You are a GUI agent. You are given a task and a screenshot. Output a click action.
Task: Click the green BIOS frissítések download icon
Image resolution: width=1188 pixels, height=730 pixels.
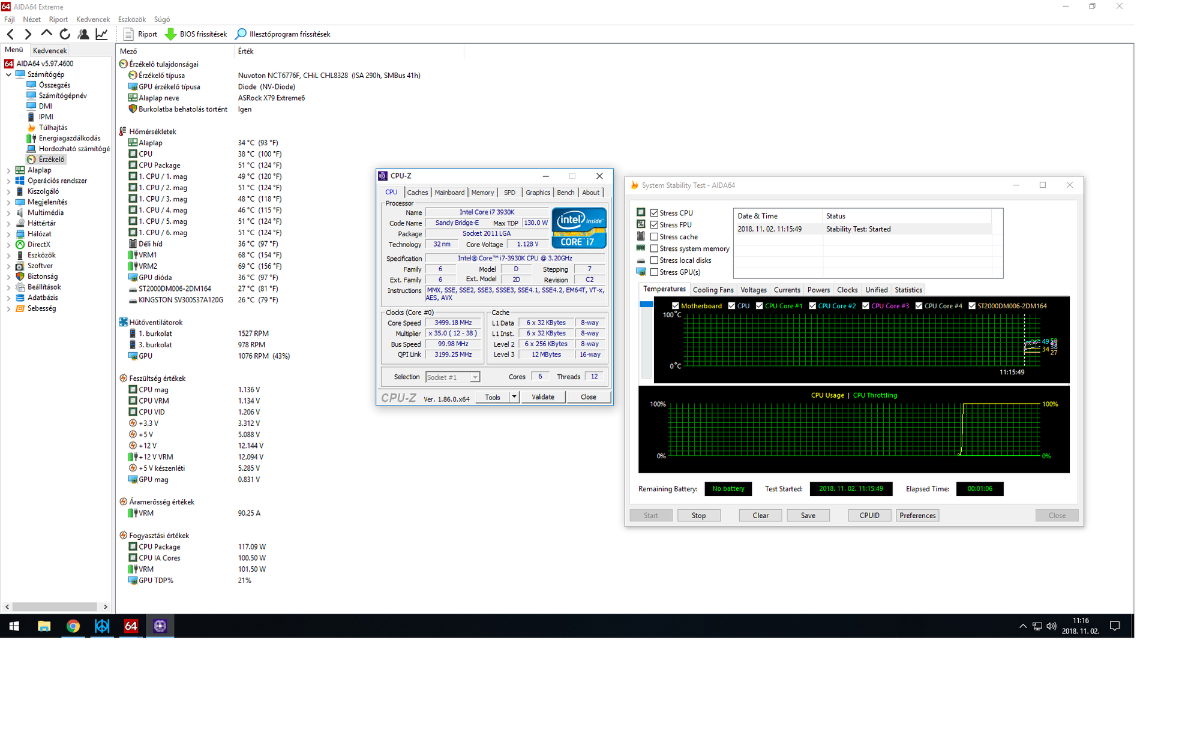[x=170, y=34]
